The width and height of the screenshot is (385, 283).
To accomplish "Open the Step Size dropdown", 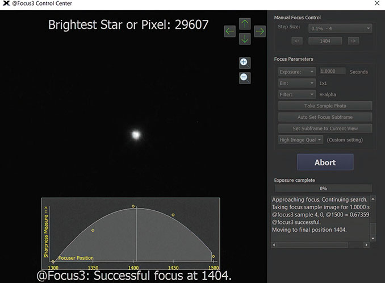I will pyautogui.click(x=340, y=28).
